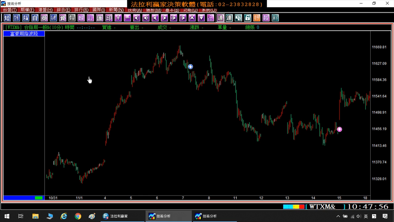Select the 自 toolbar icon
This screenshot has height=222, width=394.
[35, 18]
